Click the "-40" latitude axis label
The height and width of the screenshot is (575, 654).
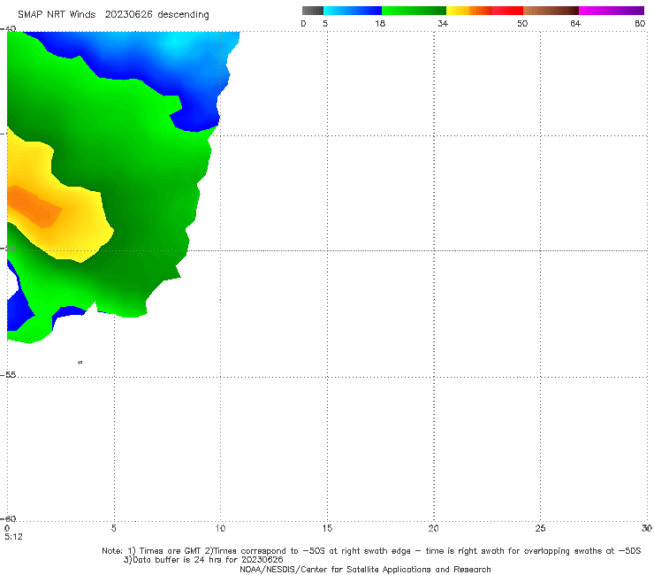[8, 28]
